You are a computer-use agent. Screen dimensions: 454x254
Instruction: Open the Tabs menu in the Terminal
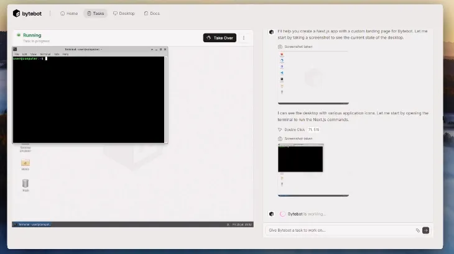tap(57, 54)
